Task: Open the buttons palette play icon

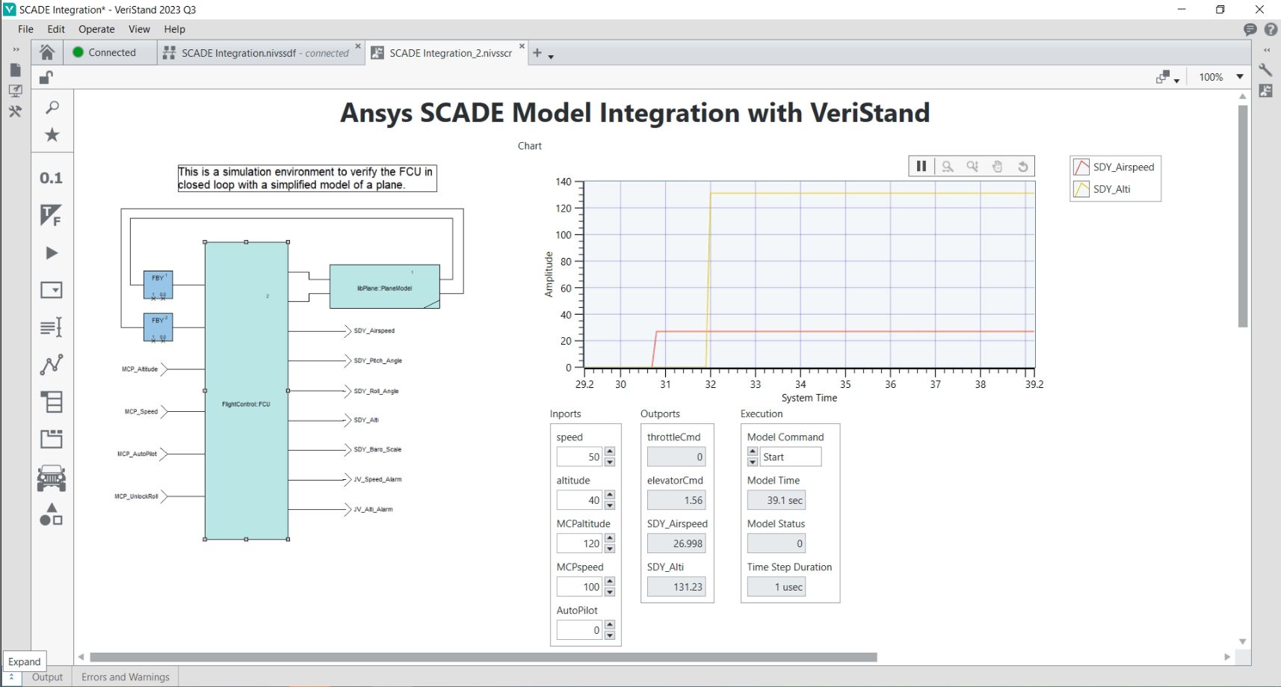Action: [51, 253]
